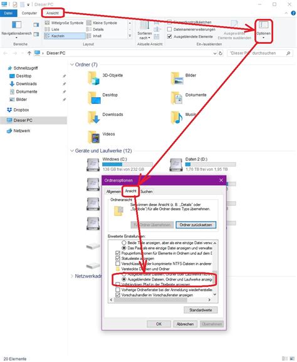297x362 pixels.
Task: Open the Allgemein tab in Ordneroptionen
Action: point(113,192)
